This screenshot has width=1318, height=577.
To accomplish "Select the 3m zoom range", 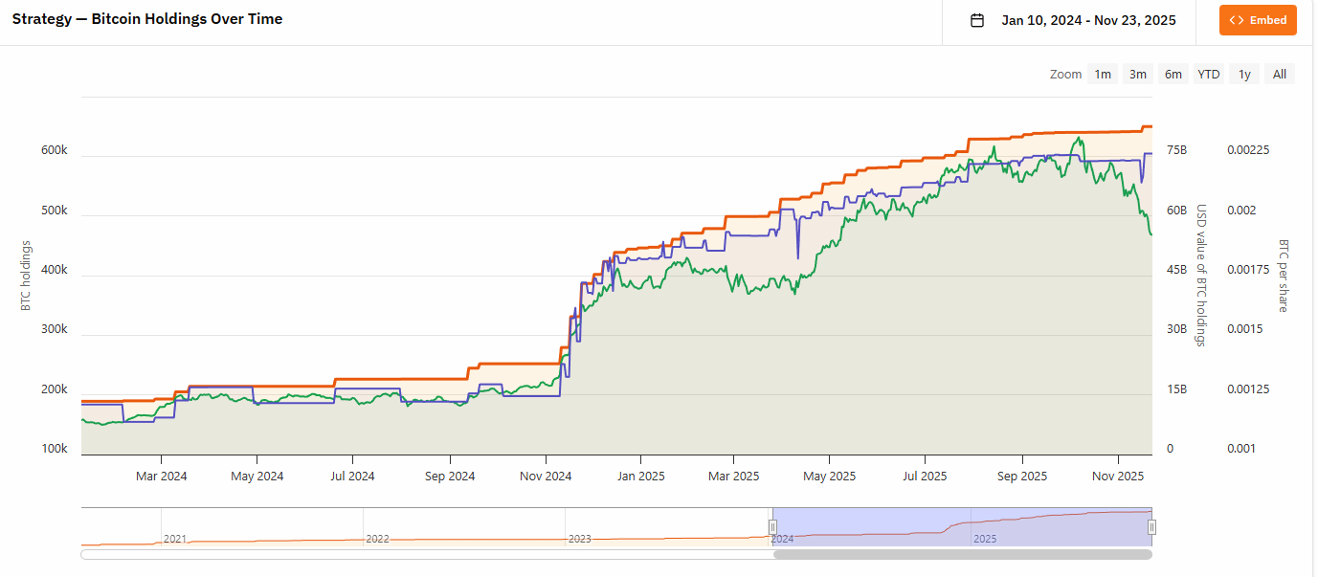I will [1138, 74].
